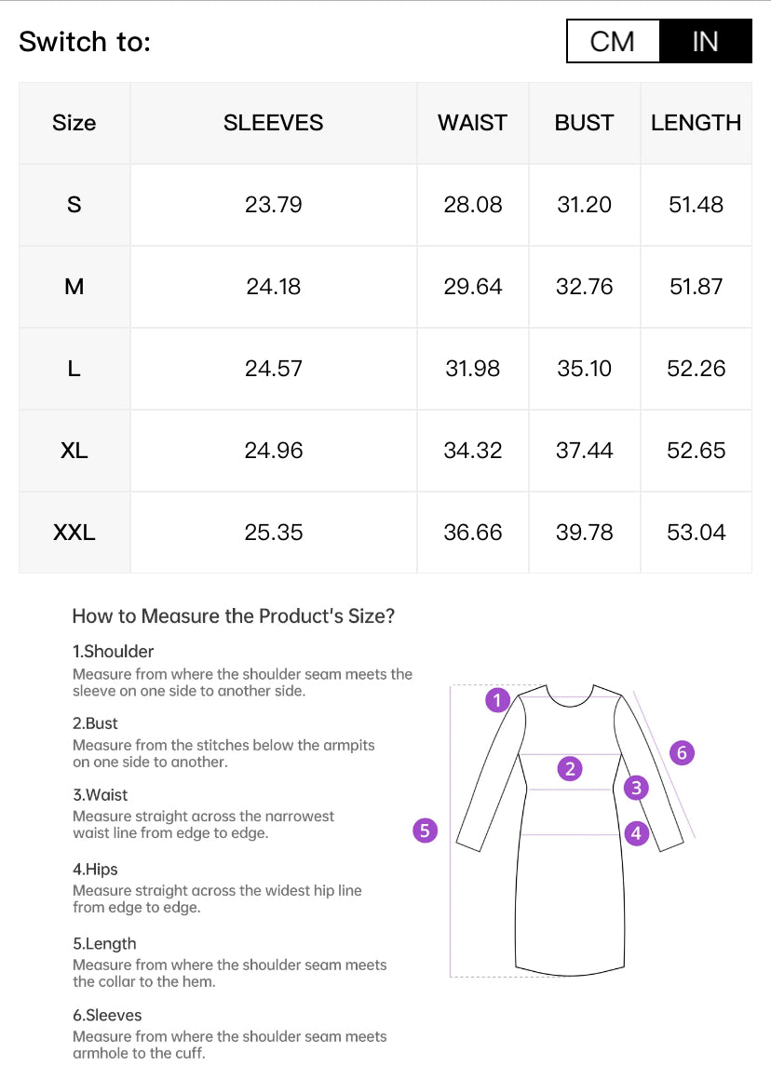Click purple marker 3 for Waist
The height and width of the screenshot is (1067, 771).
click(x=636, y=788)
